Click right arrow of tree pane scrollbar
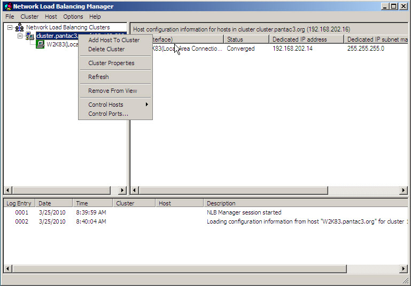This screenshot has width=411, height=286. (122, 190)
